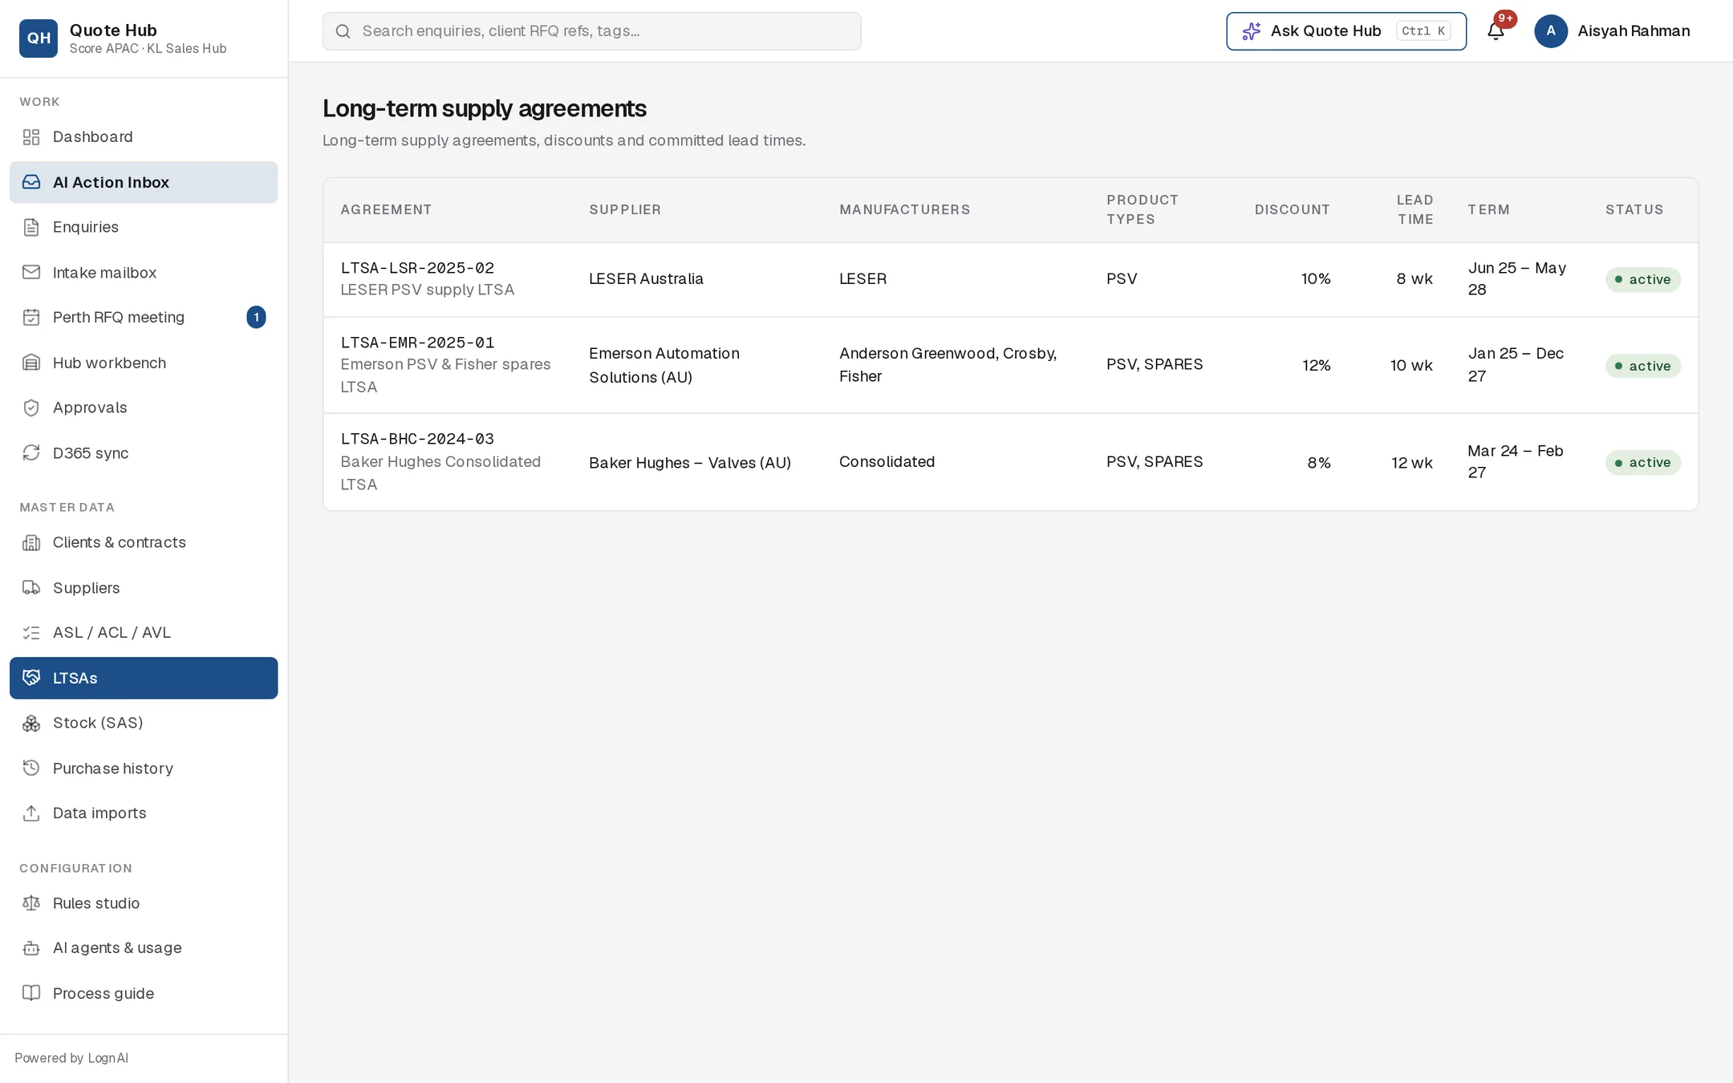Open agreement LTSA-EMR-2025-01
The height and width of the screenshot is (1083, 1733).
point(417,343)
